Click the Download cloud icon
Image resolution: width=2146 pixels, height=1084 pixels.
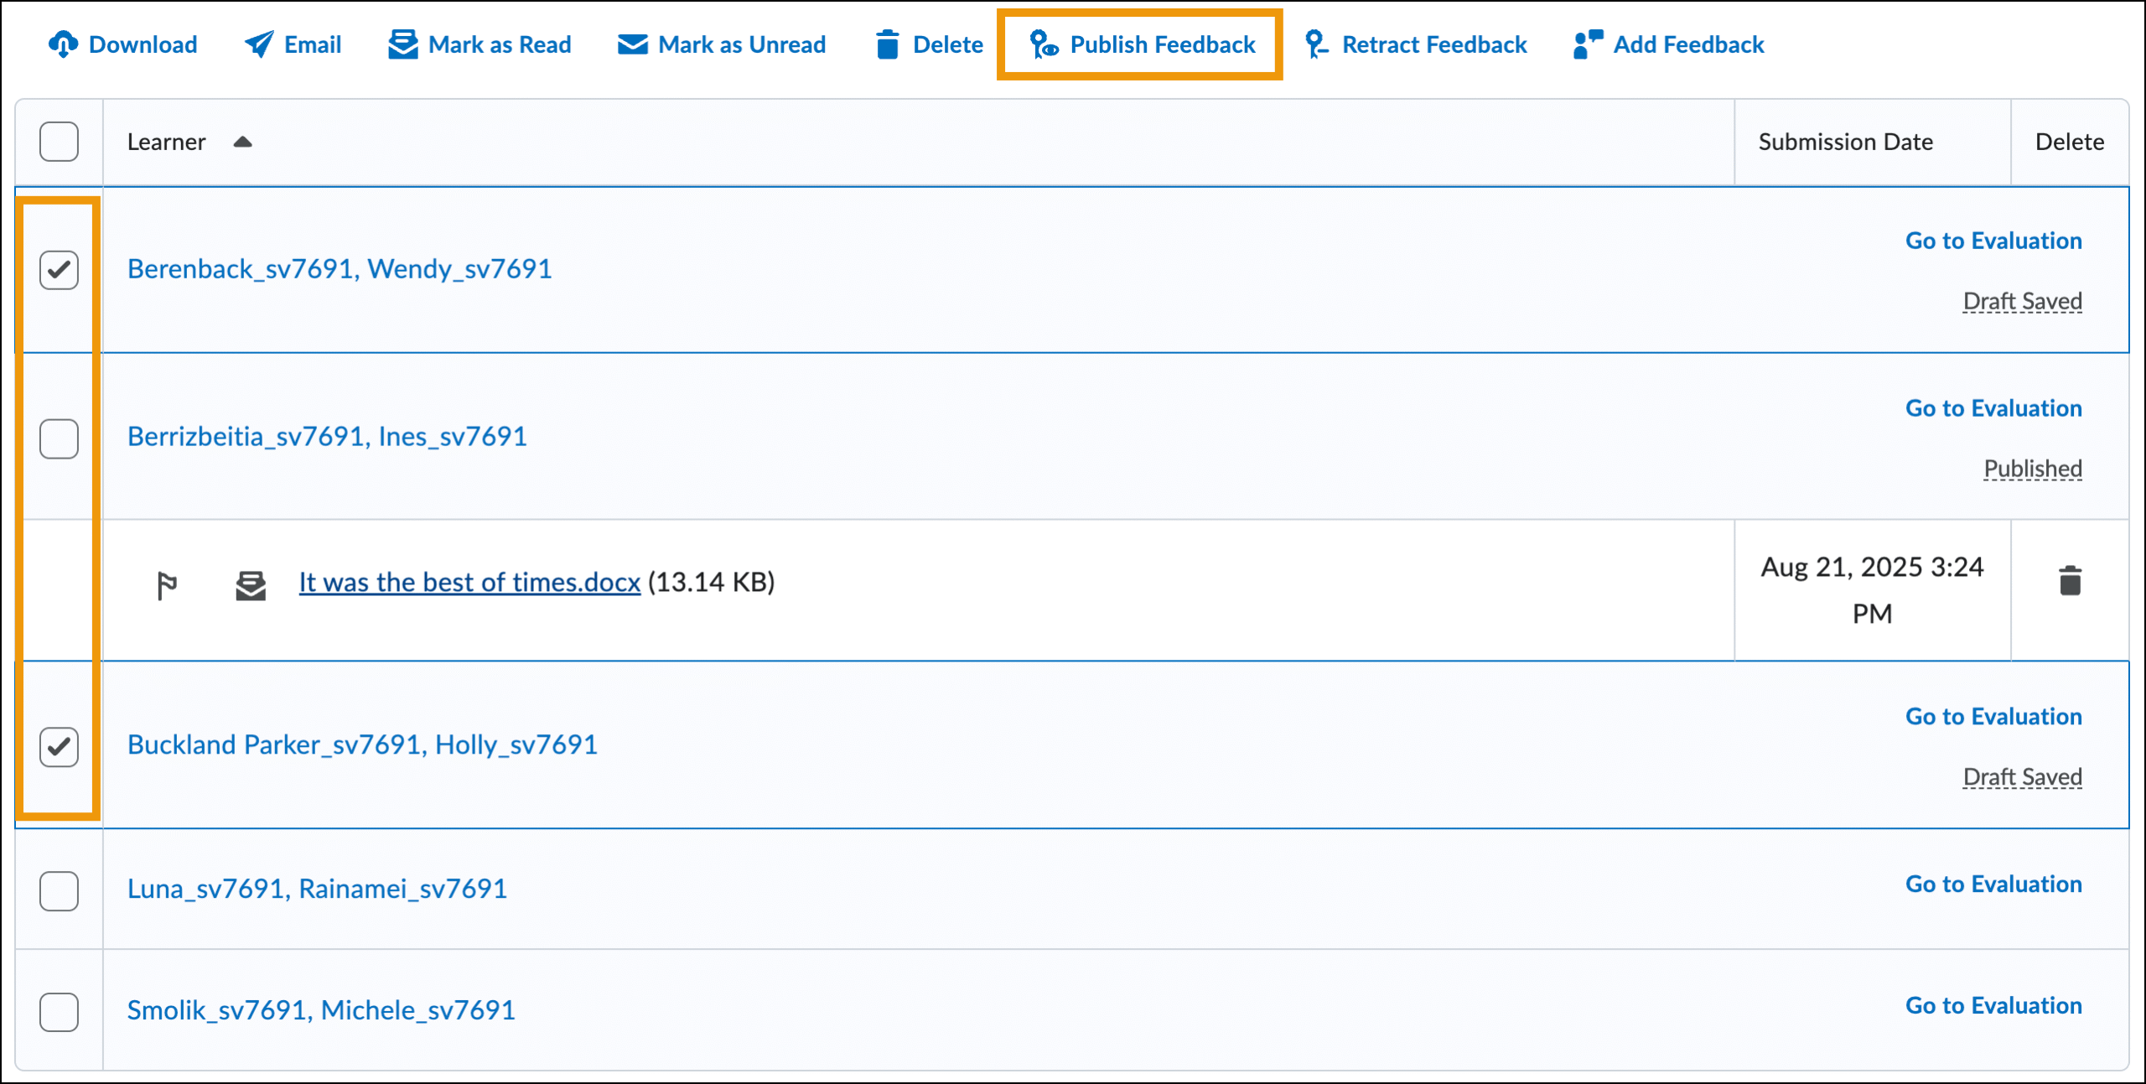coord(63,44)
